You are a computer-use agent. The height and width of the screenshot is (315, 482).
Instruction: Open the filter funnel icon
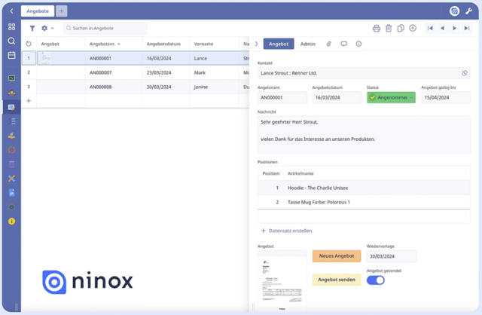click(32, 29)
